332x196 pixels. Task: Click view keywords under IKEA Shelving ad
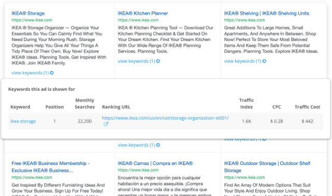point(243,61)
